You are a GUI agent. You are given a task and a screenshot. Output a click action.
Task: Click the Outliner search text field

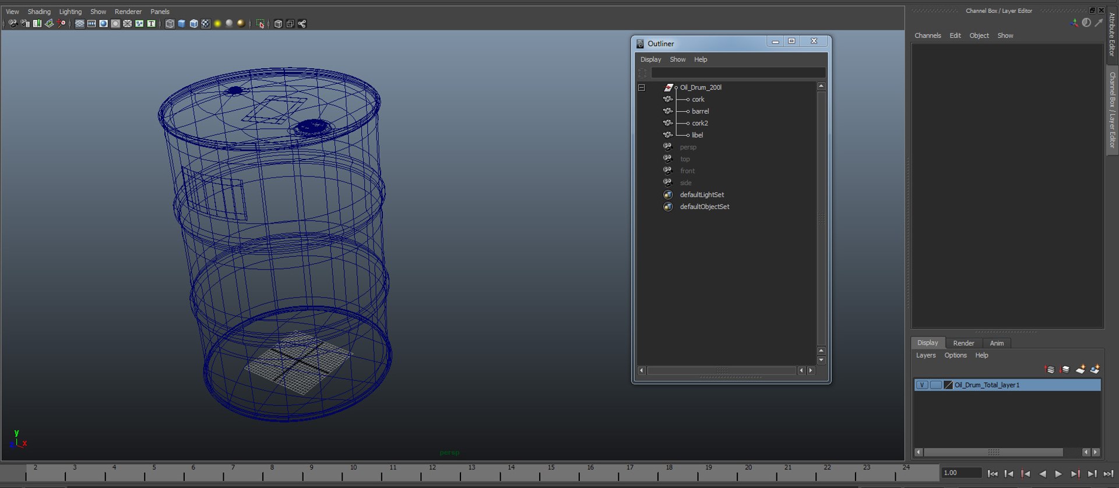(738, 73)
